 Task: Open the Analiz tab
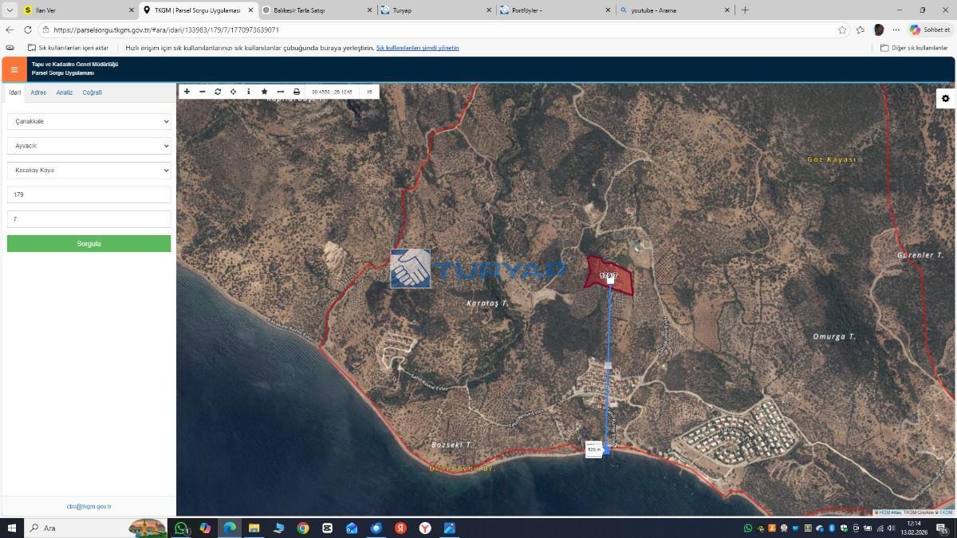point(64,92)
